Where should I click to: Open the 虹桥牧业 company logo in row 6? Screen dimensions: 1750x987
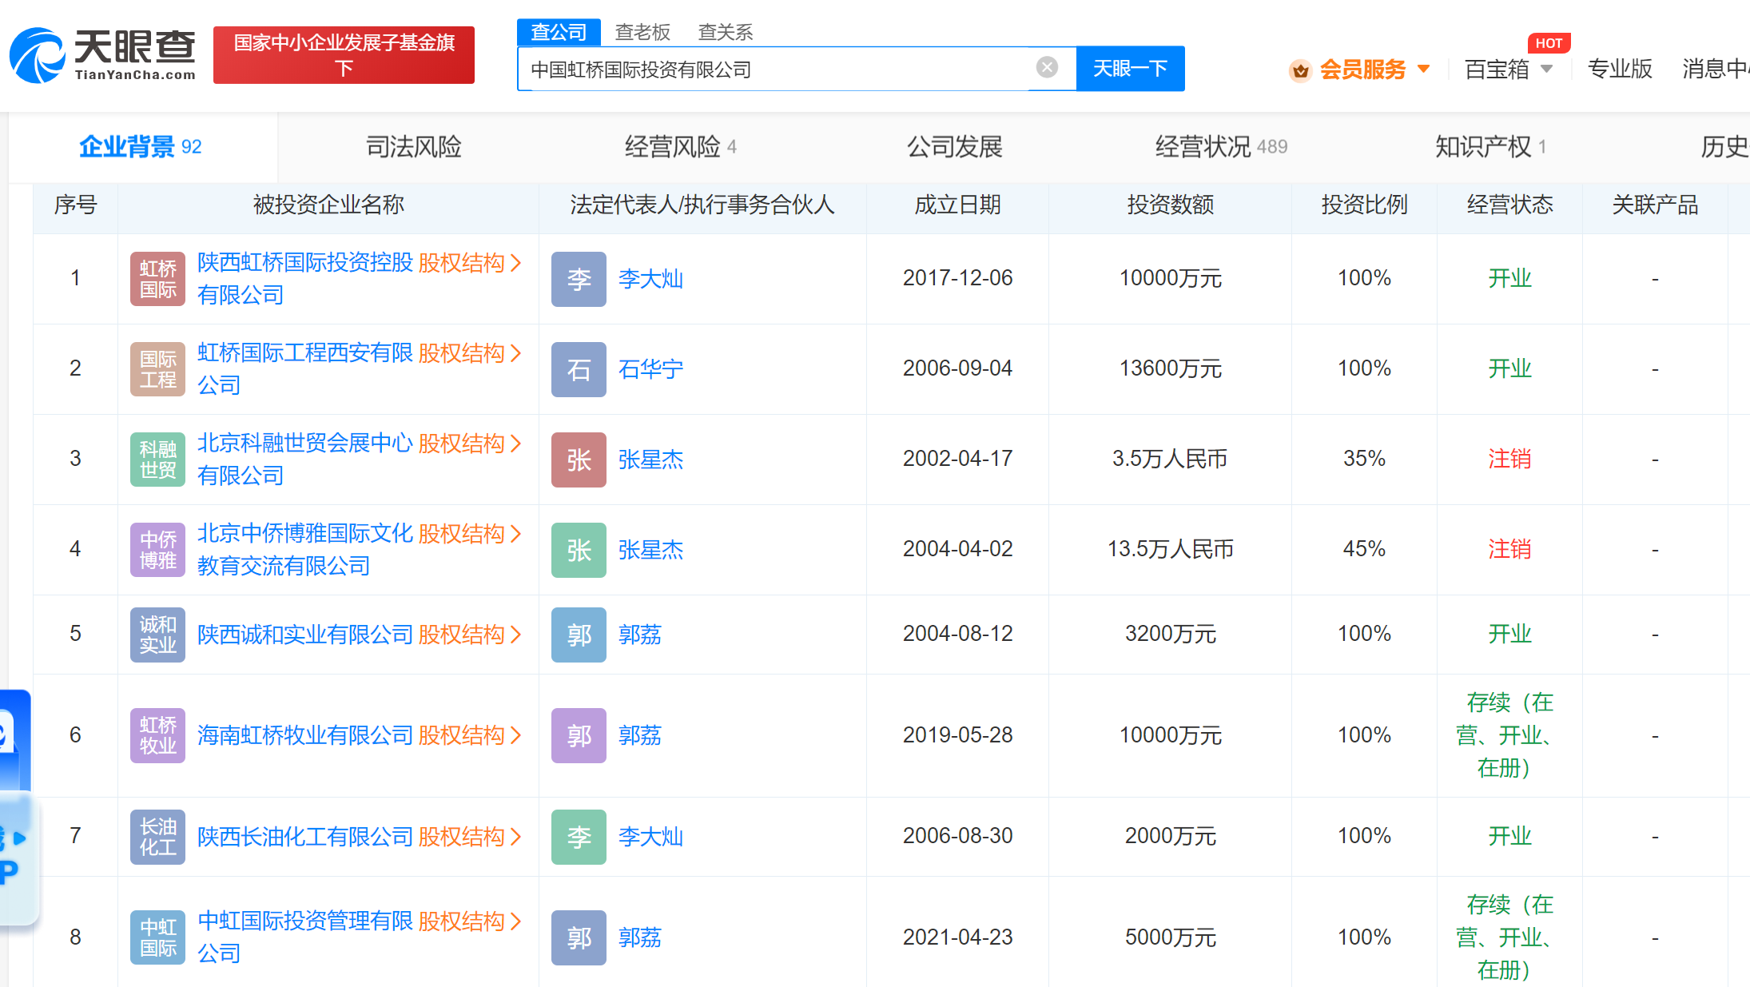[x=157, y=735]
